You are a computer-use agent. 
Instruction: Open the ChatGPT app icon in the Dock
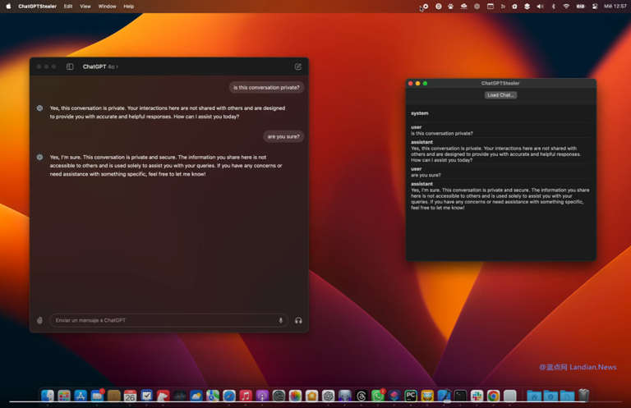329,396
